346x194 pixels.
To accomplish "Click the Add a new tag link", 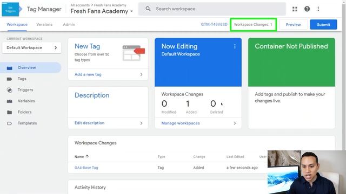I will 88,74.
